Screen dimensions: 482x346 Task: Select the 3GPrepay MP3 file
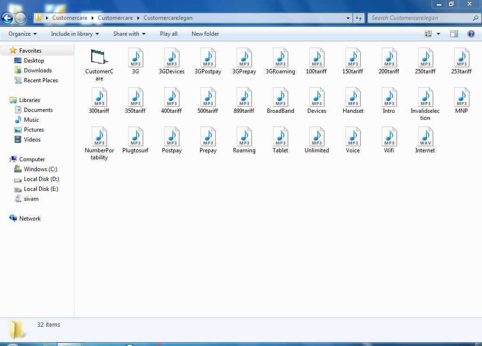244,61
